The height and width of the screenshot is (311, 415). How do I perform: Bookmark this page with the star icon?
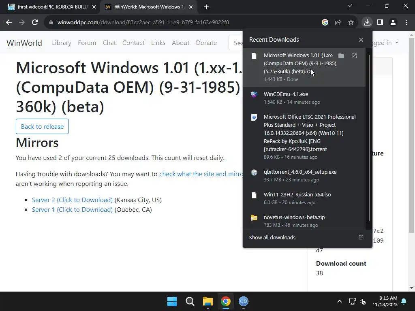point(351,23)
